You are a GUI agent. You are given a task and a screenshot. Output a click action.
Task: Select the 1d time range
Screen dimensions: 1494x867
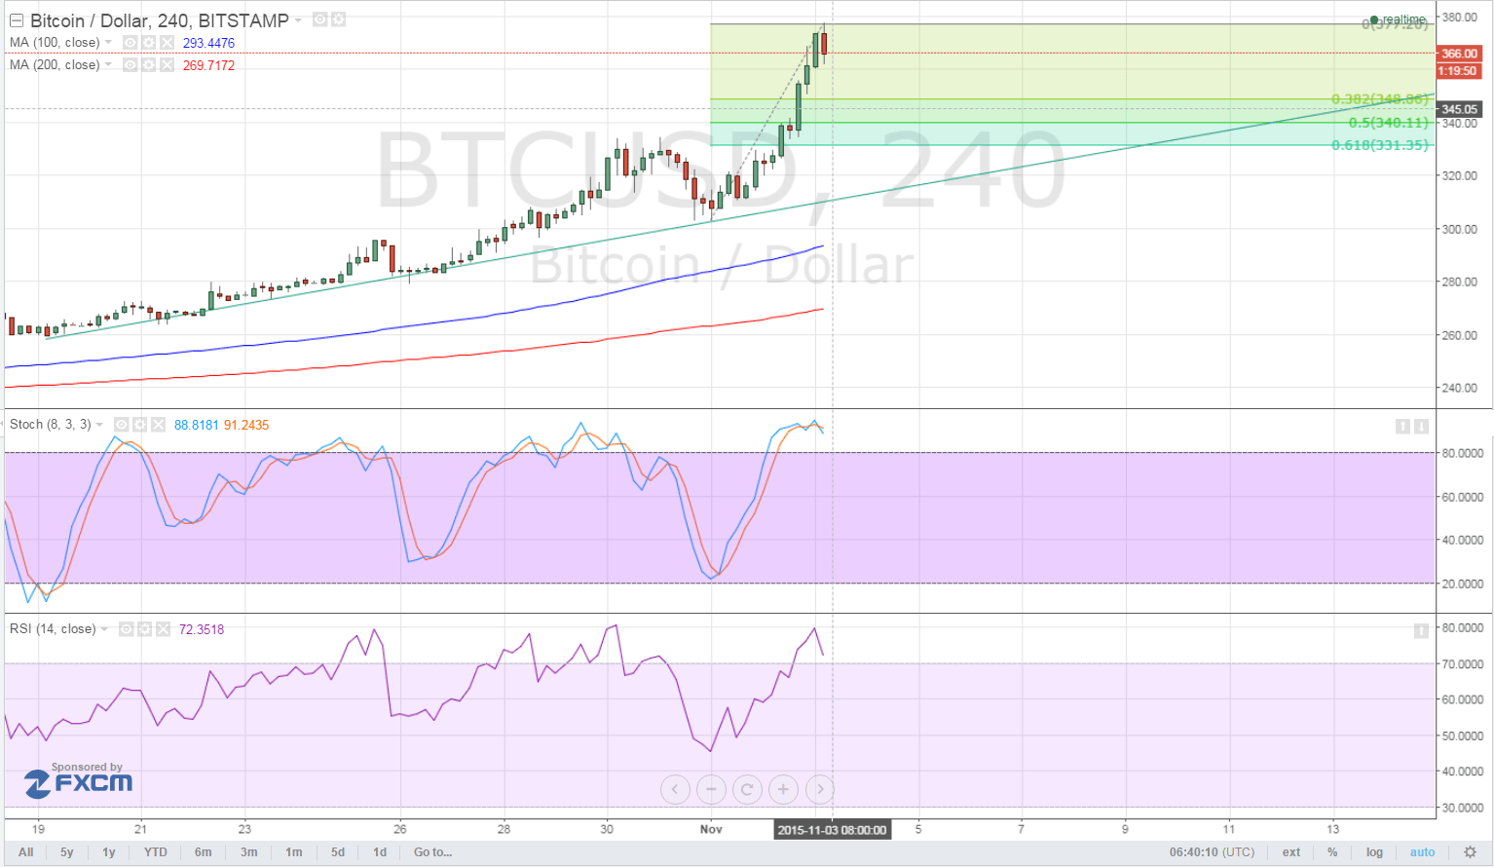pyautogui.click(x=380, y=852)
